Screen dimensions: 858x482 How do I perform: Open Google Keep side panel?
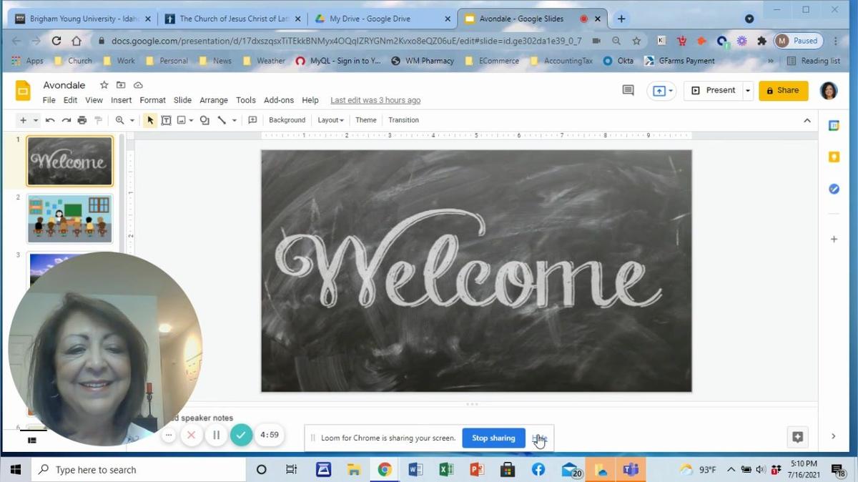[834, 157]
